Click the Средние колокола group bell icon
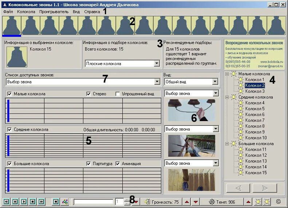288x208 pixels. [234, 97]
